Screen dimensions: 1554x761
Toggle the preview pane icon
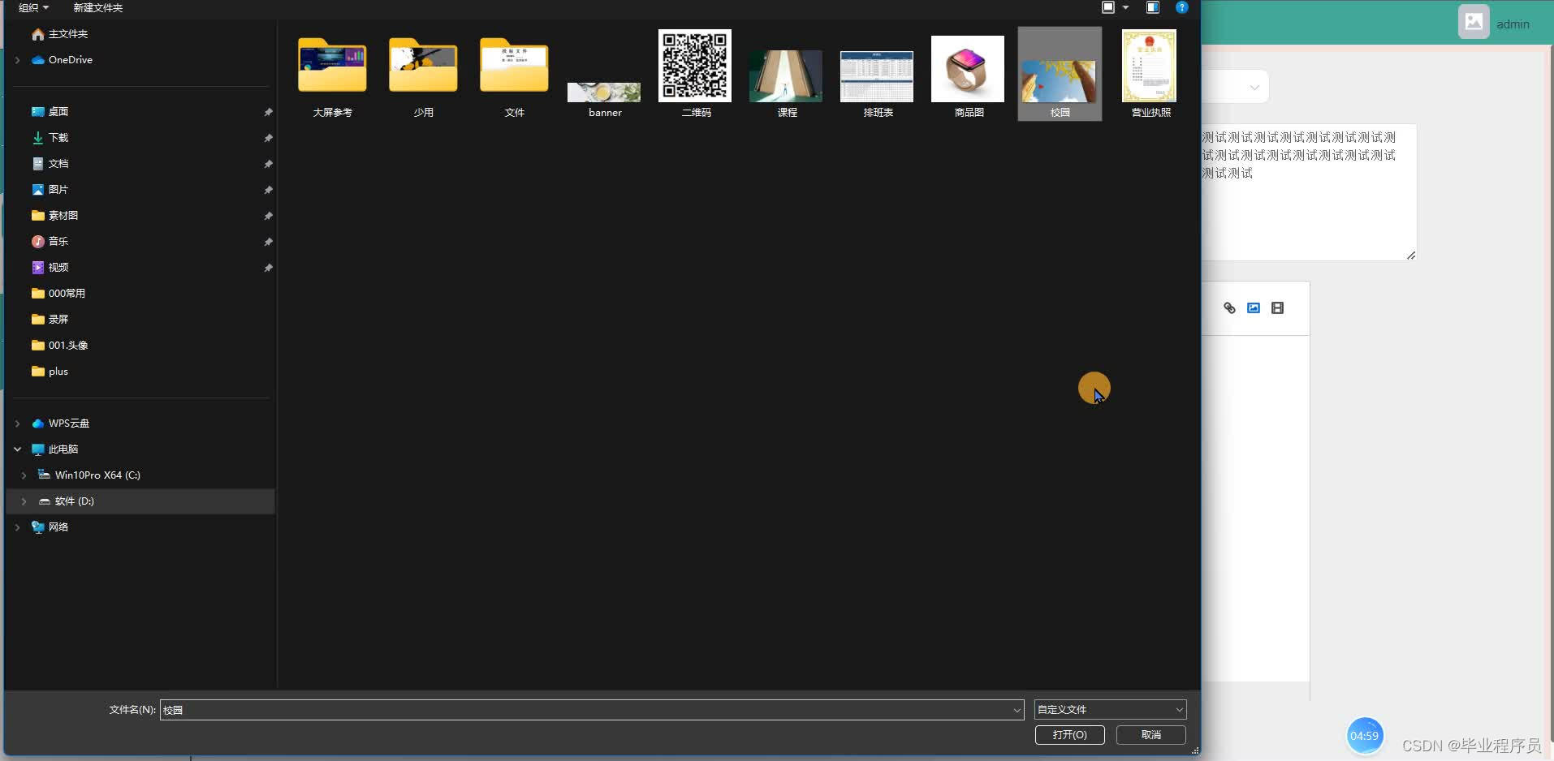coord(1152,7)
